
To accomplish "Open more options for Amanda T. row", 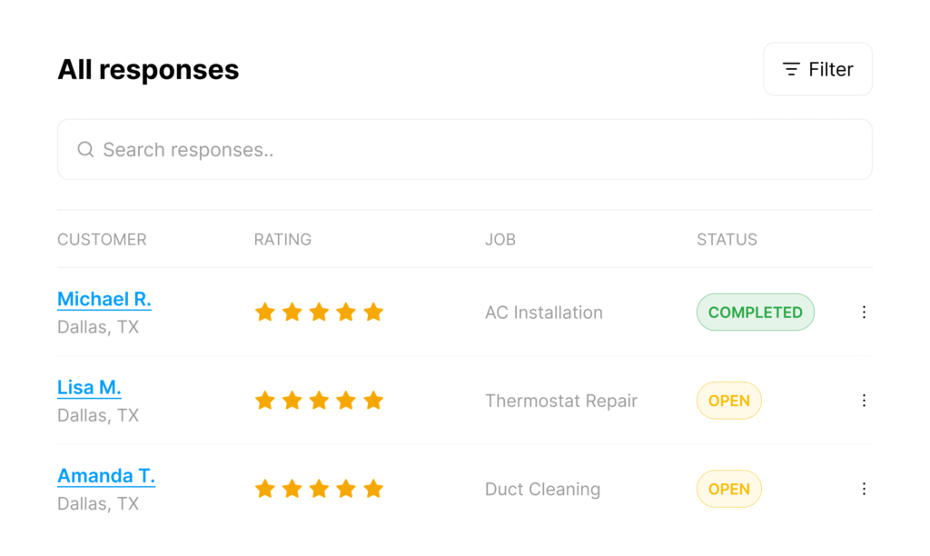I will [864, 489].
